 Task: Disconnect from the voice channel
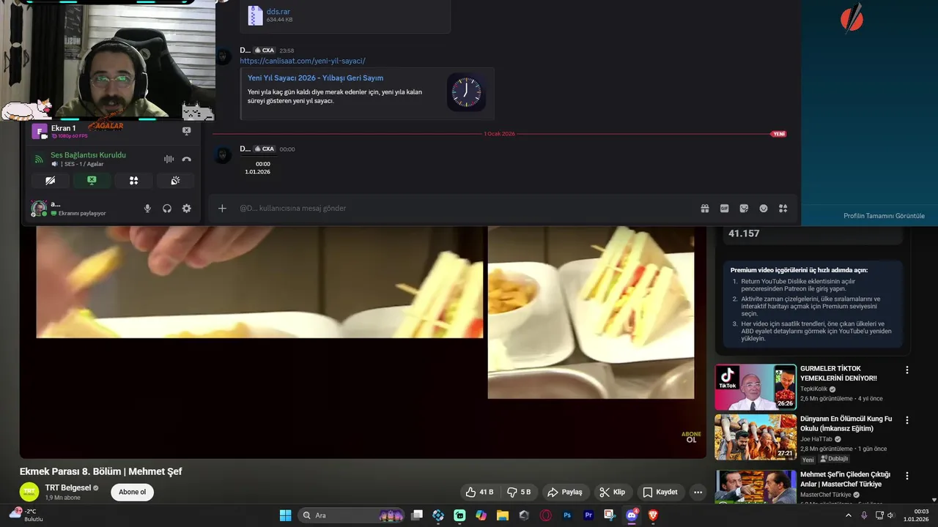click(x=187, y=159)
